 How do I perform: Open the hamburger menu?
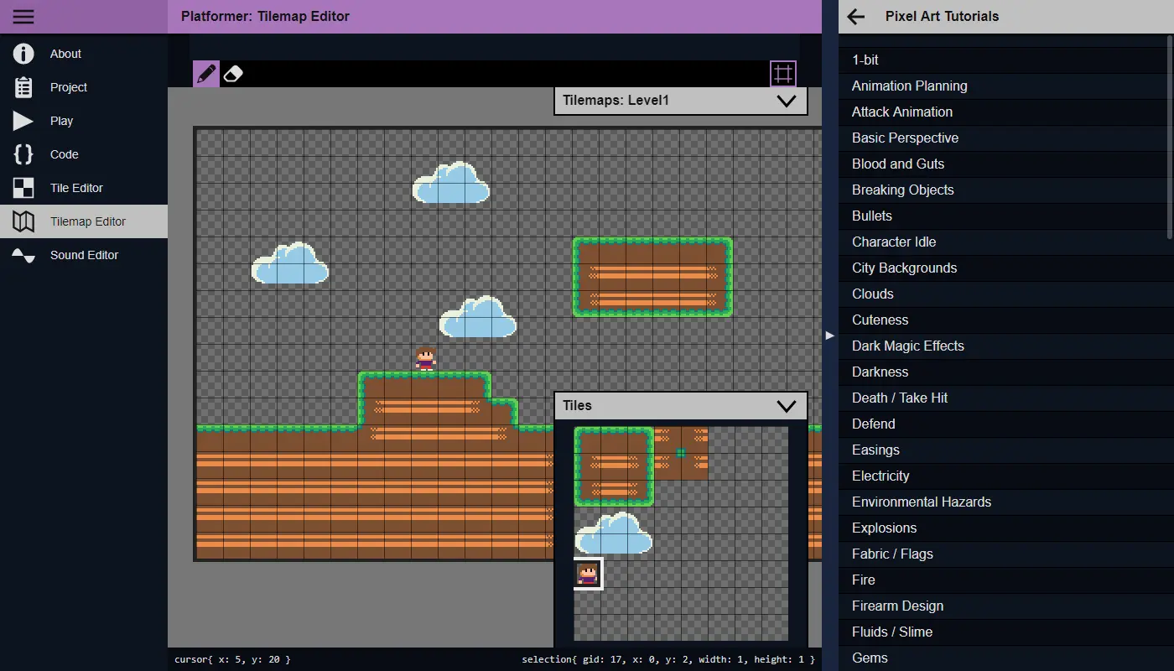click(x=23, y=17)
